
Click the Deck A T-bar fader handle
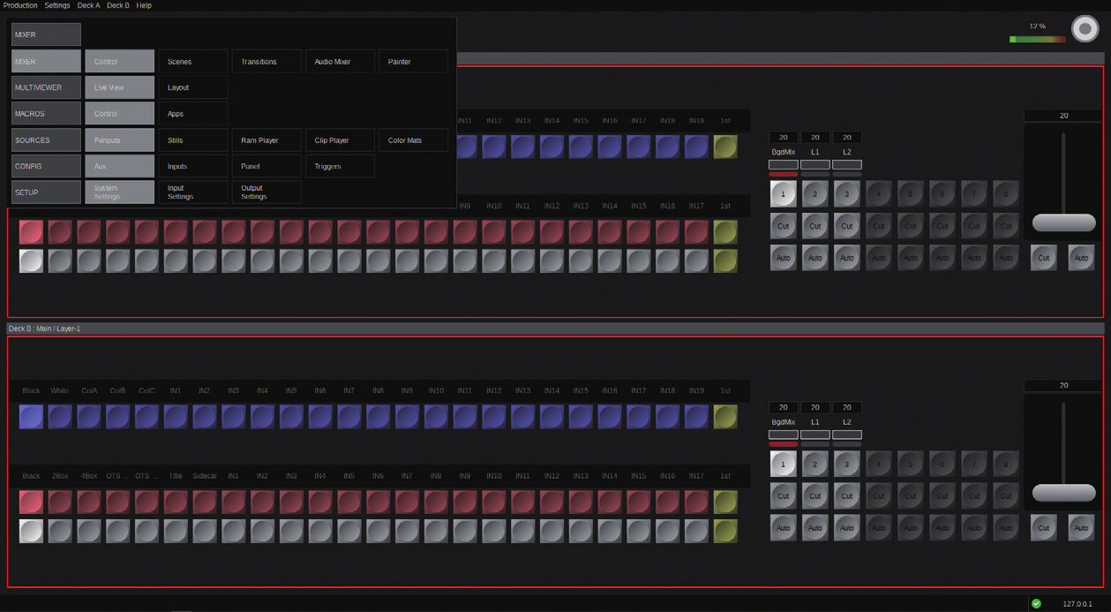1063,223
